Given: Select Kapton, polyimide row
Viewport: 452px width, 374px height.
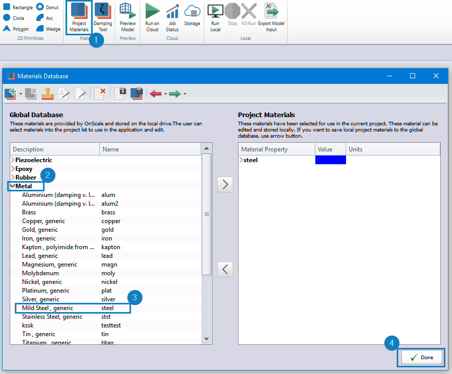Looking at the screenshot, I should click(105, 247).
